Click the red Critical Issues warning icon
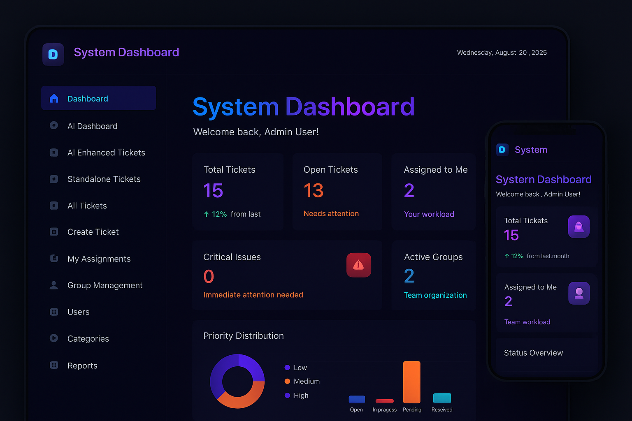This screenshot has width=632, height=421. tap(358, 265)
